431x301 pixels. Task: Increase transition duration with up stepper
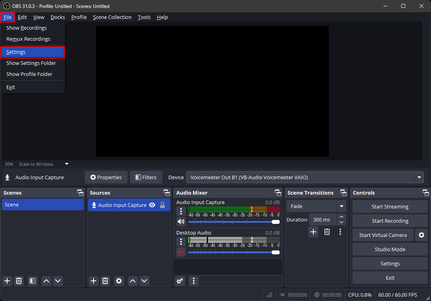341,217
